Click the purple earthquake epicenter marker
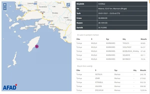Screen dimensions: 150x94 click(37, 46)
